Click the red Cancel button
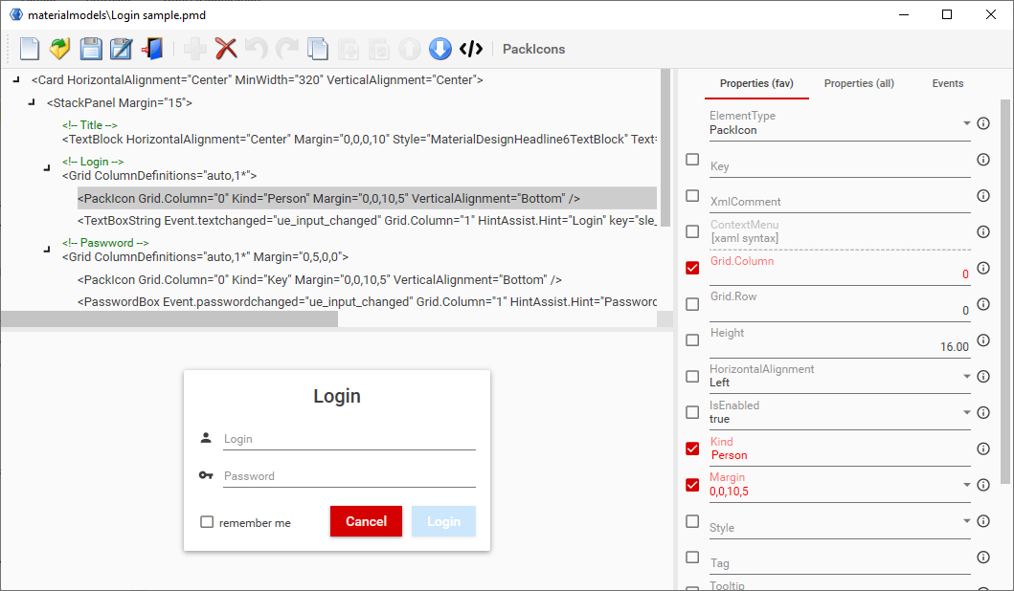Image resolution: width=1014 pixels, height=591 pixels. [x=366, y=521]
